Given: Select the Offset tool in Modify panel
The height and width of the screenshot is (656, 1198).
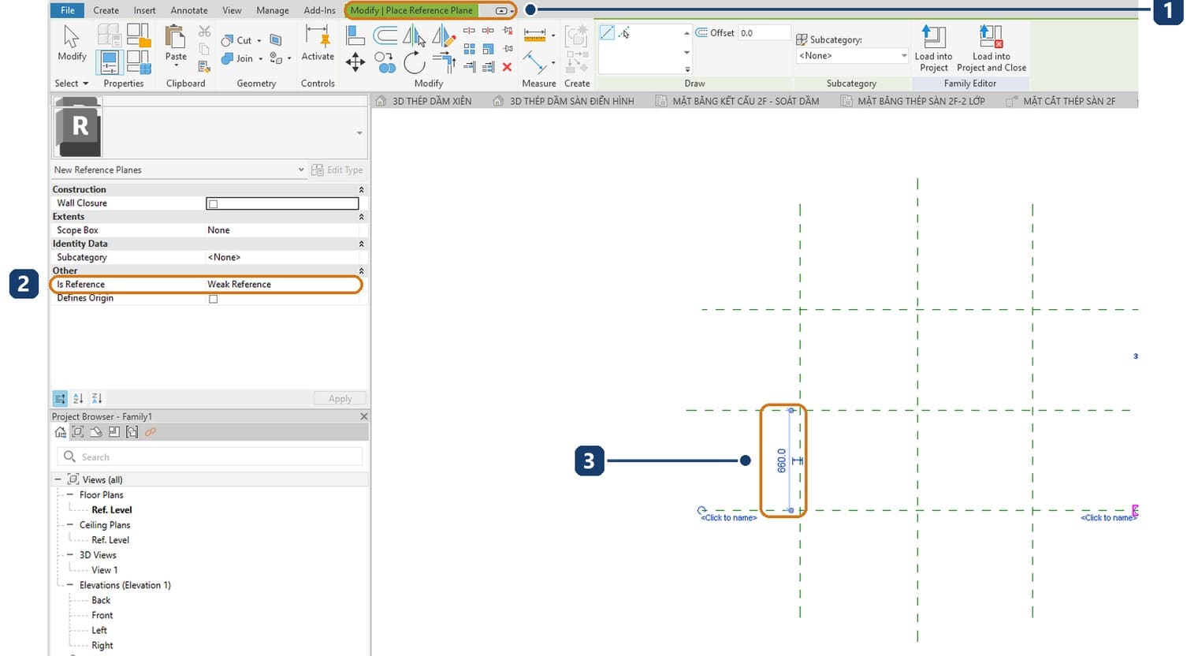Looking at the screenshot, I should tap(385, 35).
